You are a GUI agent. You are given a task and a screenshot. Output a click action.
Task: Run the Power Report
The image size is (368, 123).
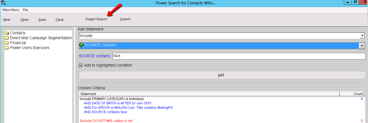coord(96,19)
